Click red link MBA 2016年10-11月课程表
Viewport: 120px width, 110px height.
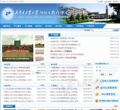point(61,51)
